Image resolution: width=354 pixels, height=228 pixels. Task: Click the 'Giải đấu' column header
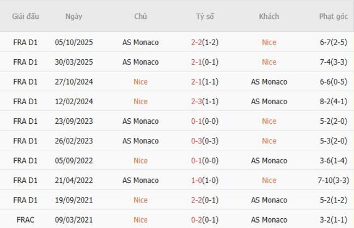click(x=26, y=16)
